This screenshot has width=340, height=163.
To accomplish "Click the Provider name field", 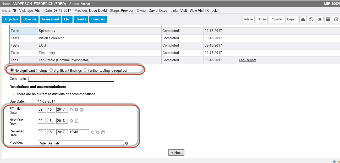I will (81, 143).
